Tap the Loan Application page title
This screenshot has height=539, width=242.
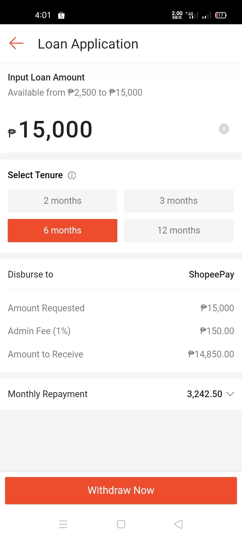[x=88, y=44]
